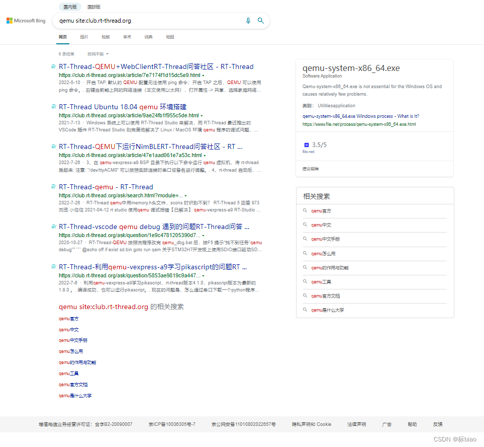Screen dimensions: 484x447
Task: Open the 网页 web results tab
Action: coord(63,37)
